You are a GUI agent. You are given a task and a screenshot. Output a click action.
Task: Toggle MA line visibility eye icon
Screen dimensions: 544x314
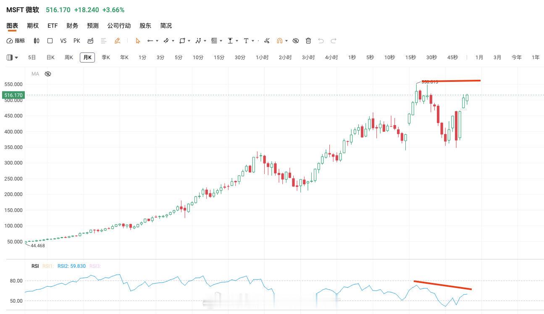click(x=48, y=74)
